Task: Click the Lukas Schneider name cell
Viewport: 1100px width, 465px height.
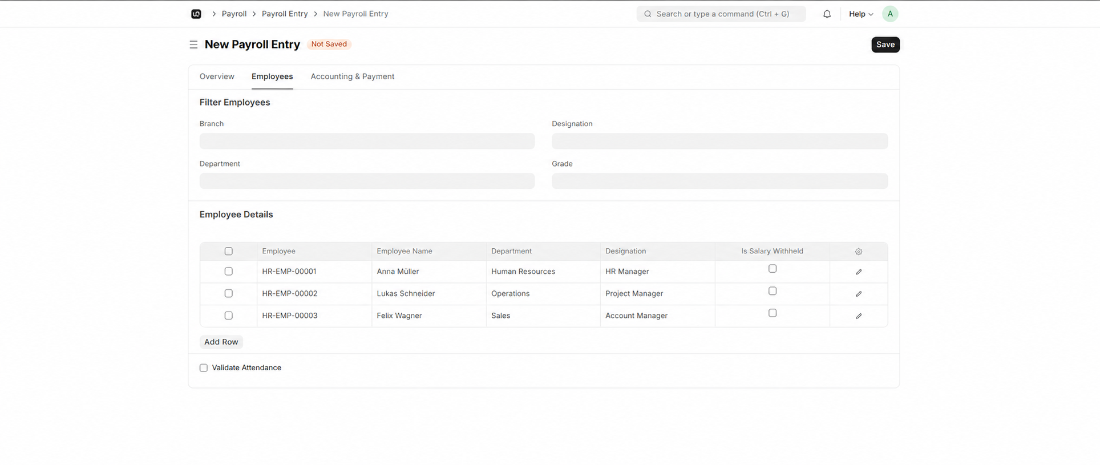Action: pos(429,294)
